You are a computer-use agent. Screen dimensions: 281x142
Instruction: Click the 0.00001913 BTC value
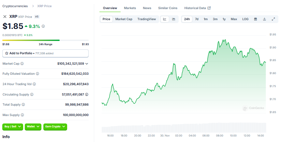(12, 35)
